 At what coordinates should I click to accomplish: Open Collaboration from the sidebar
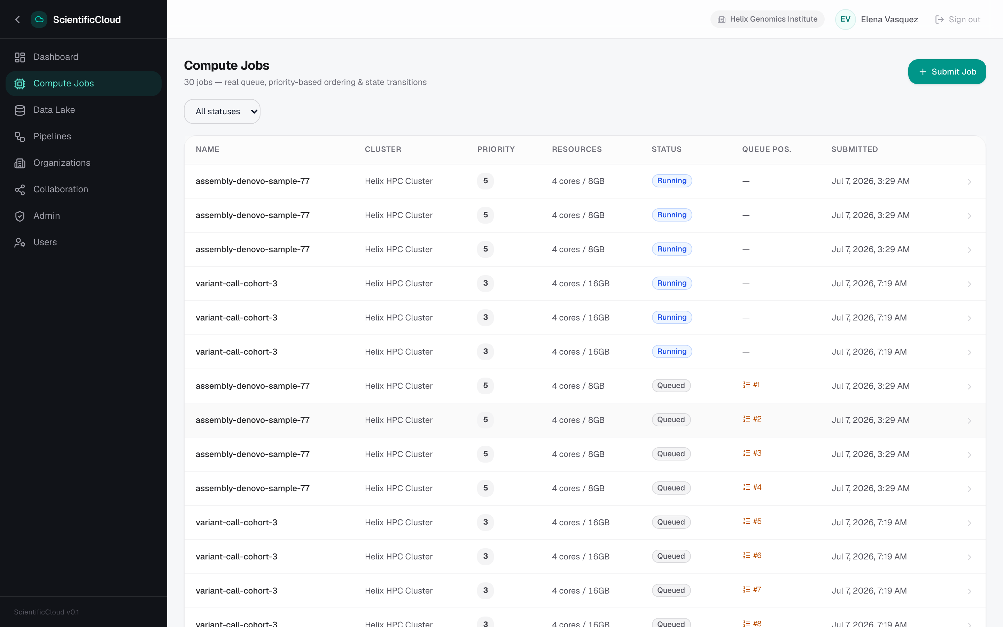pyautogui.click(x=83, y=189)
